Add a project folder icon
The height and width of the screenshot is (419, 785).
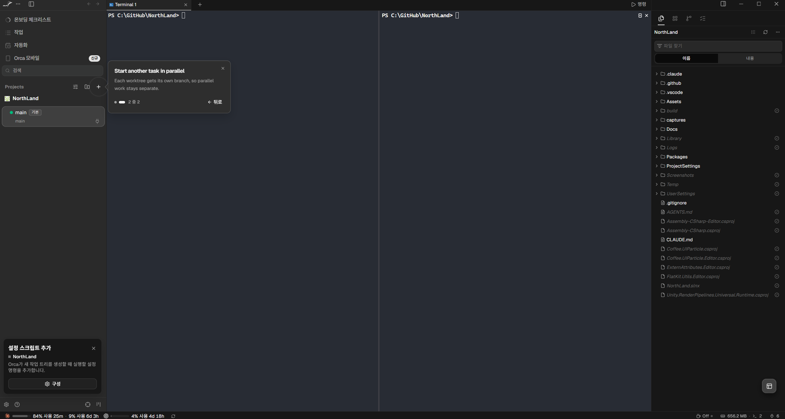tap(87, 87)
